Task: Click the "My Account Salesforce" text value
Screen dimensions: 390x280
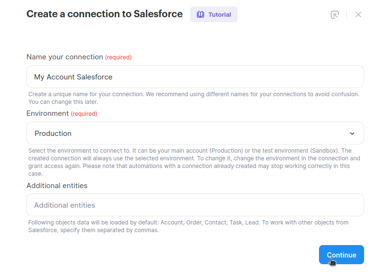Action: 73,77
